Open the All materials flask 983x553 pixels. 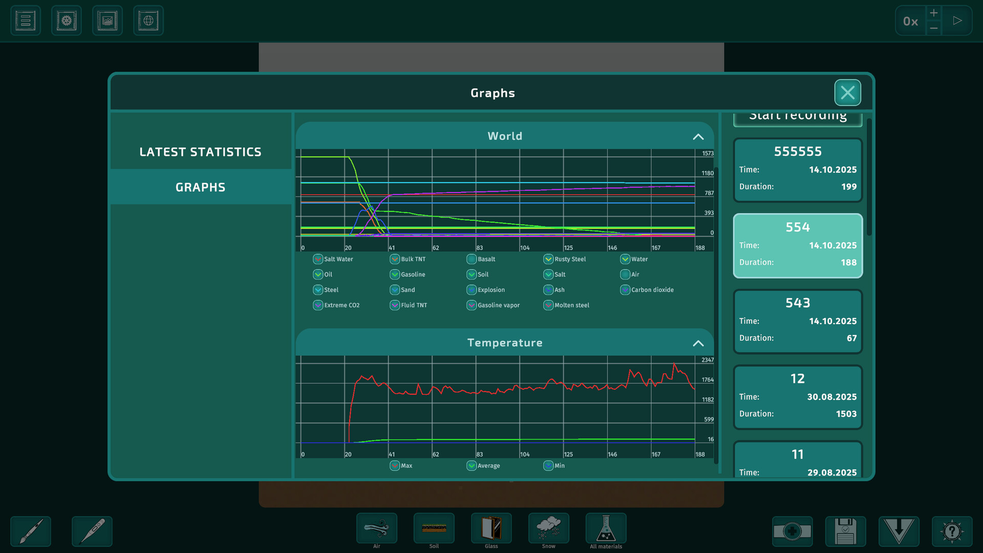(x=606, y=528)
